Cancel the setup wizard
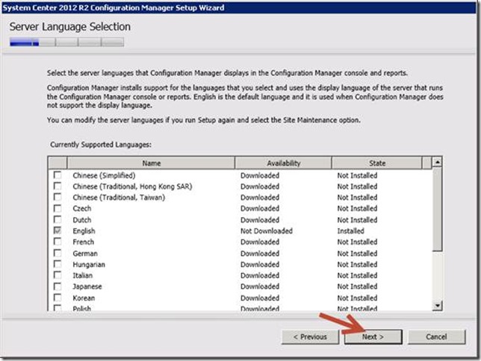Screen dimensions: 481x361 pyautogui.click(x=437, y=336)
